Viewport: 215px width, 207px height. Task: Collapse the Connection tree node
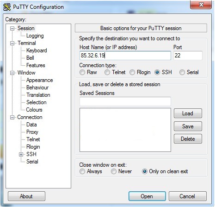[12, 118]
